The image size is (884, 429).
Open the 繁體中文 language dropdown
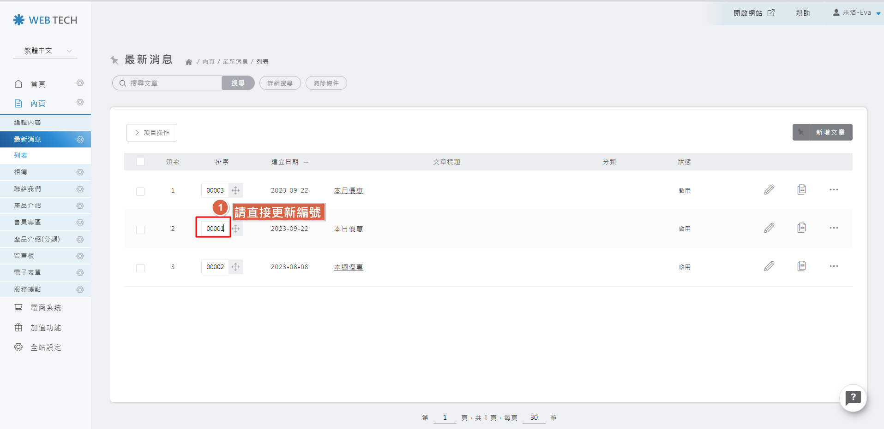[45, 51]
